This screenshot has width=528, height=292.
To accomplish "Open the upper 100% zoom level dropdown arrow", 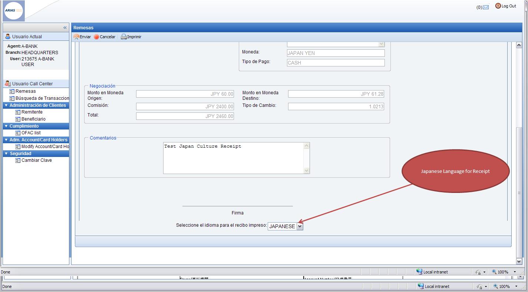I will click(x=515, y=272).
